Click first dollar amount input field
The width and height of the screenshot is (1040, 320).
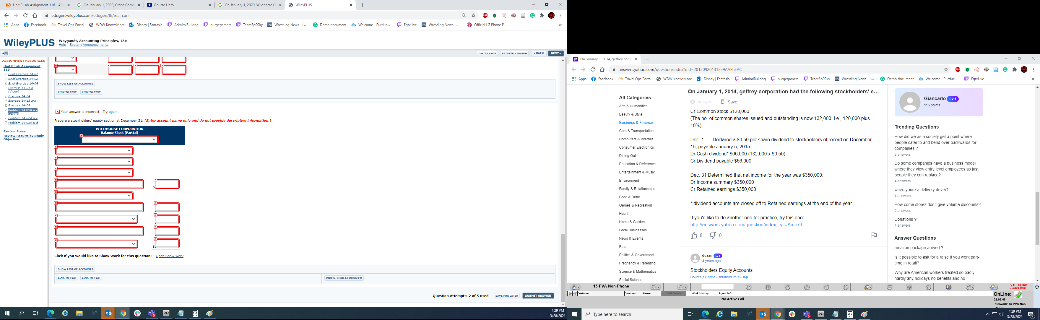(x=167, y=184)
